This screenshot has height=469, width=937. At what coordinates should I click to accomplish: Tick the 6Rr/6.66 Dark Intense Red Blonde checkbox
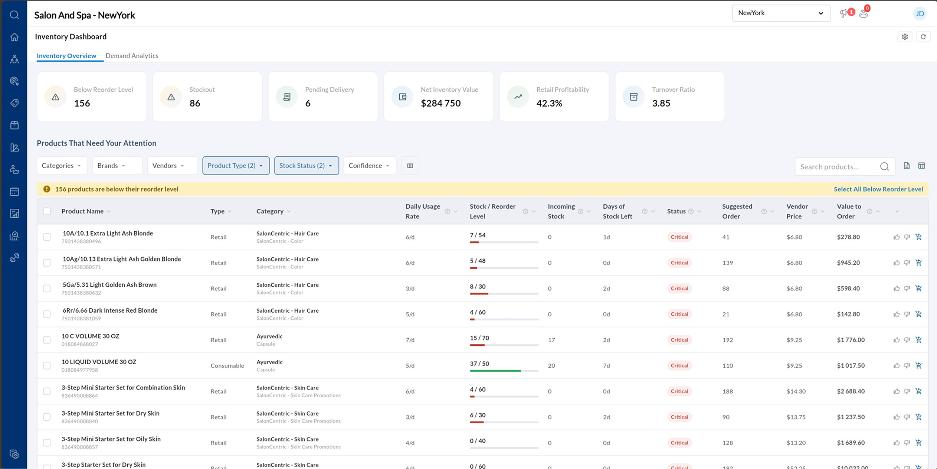pyautogui.click(x=47, y=314)
